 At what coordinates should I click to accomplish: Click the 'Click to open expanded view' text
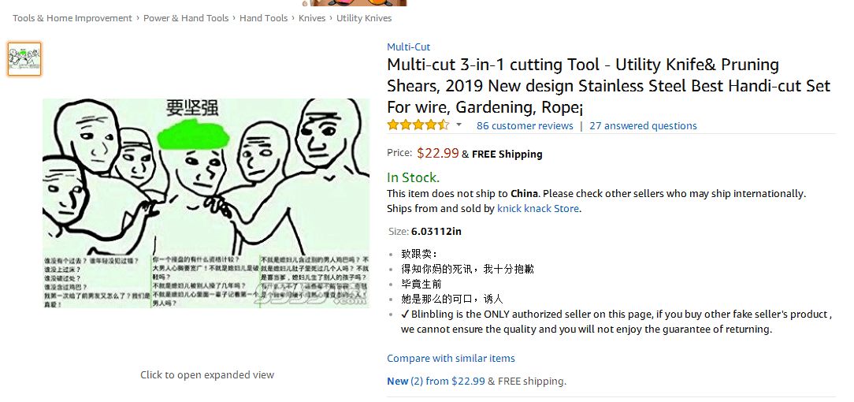[x=207, y=374]
